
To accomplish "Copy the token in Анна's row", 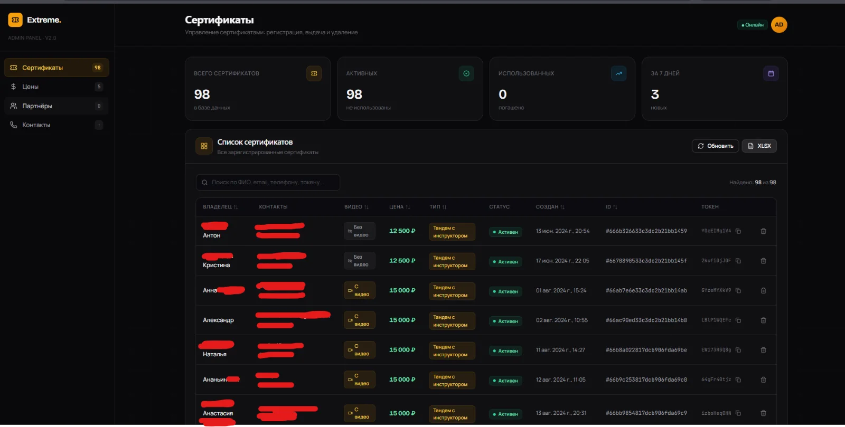I will pos(738,291).
